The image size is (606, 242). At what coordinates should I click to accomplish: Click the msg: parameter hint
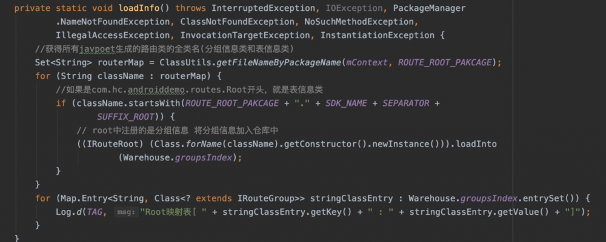[x=126, y=212]
